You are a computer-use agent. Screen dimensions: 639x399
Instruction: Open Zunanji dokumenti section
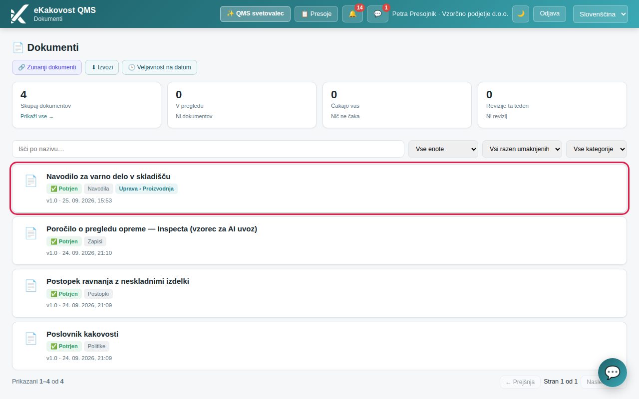(47, 67)
